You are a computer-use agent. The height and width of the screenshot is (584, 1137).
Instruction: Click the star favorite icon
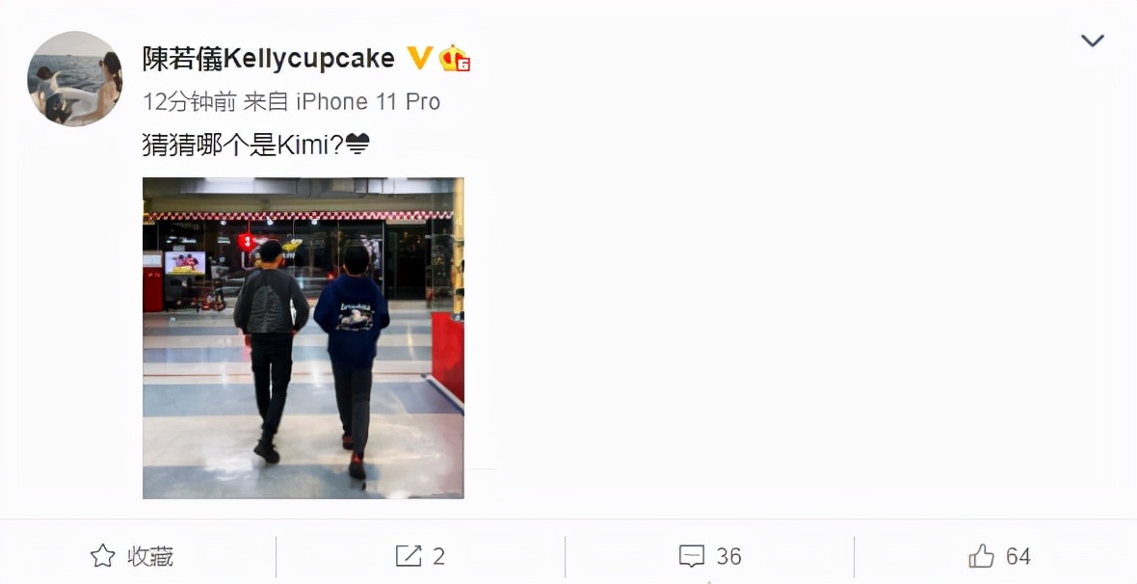[x=103, y=556]
